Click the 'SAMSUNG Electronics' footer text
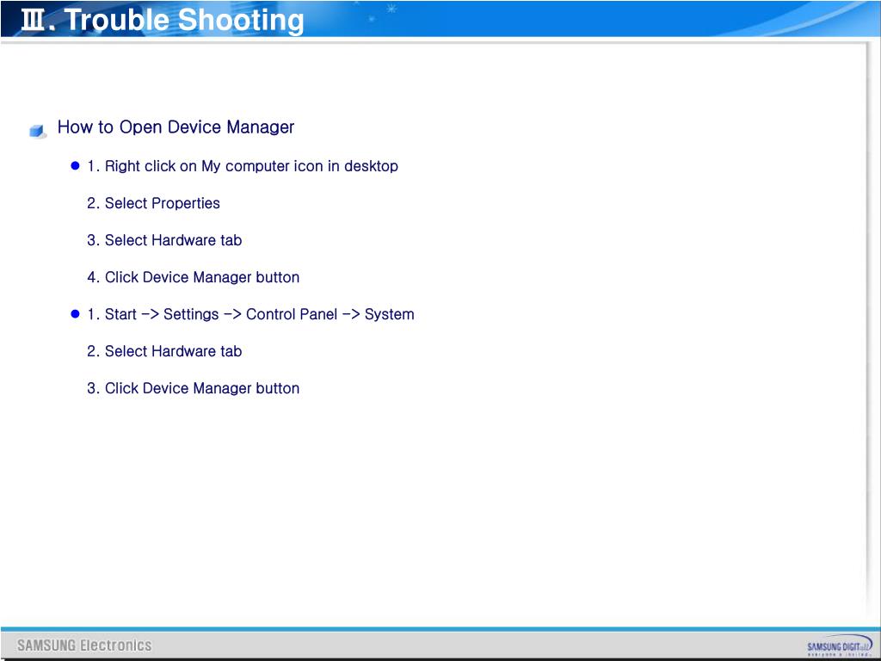The image size is (881, 661). 84,646
